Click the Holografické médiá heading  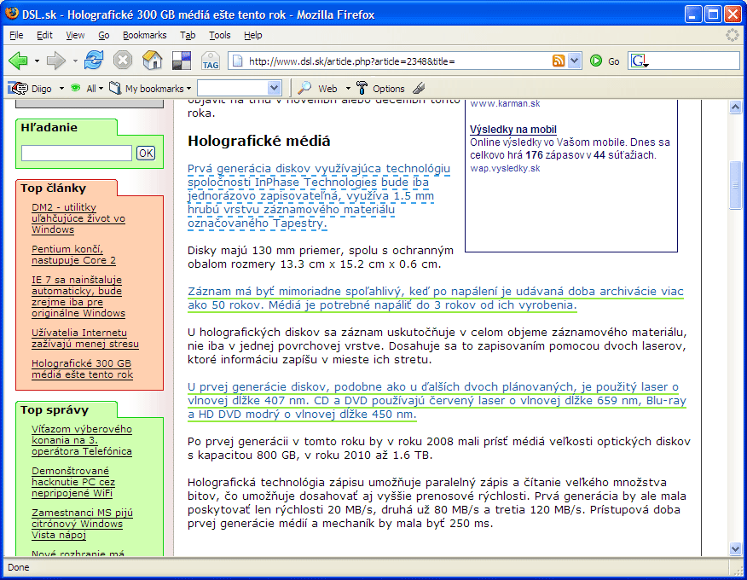pyautogui.click(x=258, y=141)
